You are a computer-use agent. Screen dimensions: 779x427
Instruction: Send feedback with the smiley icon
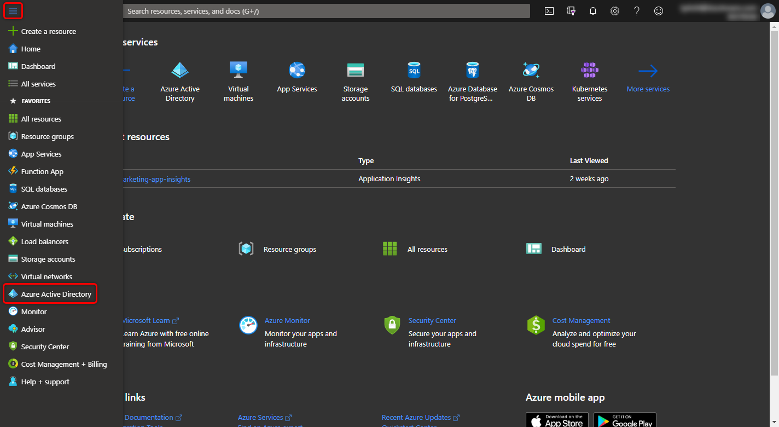[659, 11]
